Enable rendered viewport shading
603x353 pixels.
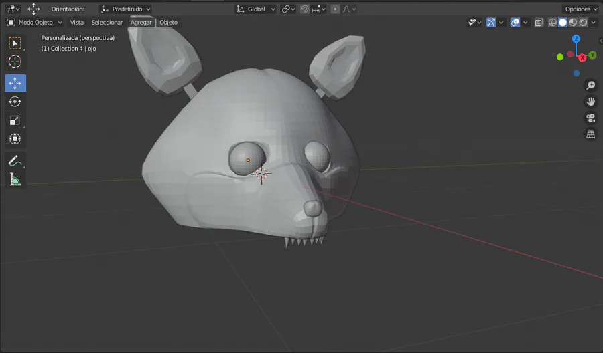tap(583, 23)
